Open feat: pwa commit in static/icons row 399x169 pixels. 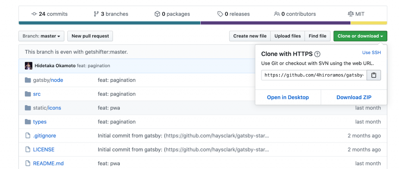pyautogui.click(x=109, y=108)
